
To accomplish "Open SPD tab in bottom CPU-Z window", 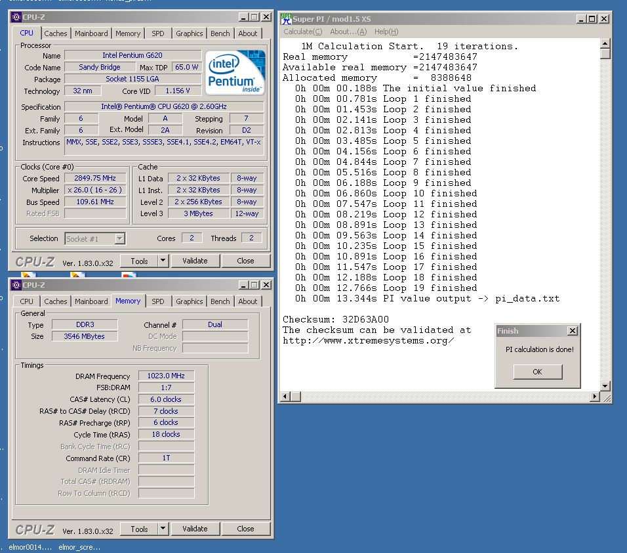I will click(x=158, y=301).
